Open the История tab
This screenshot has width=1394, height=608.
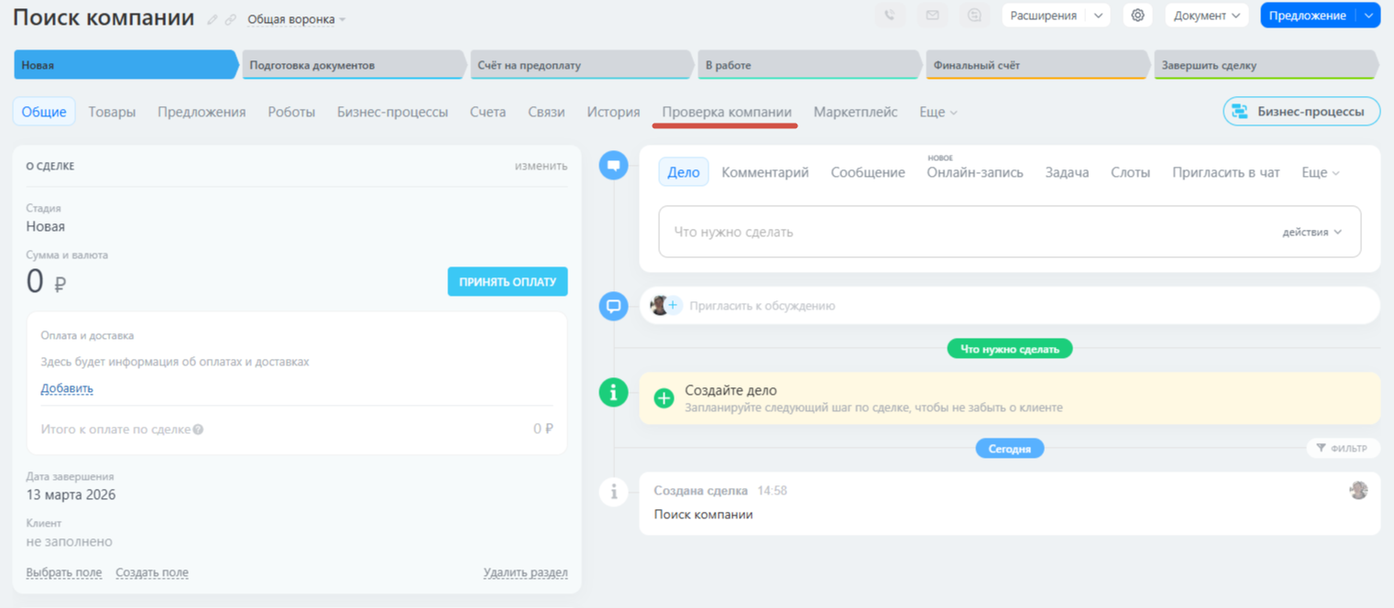pyautogui.click(x=613, y=112)
